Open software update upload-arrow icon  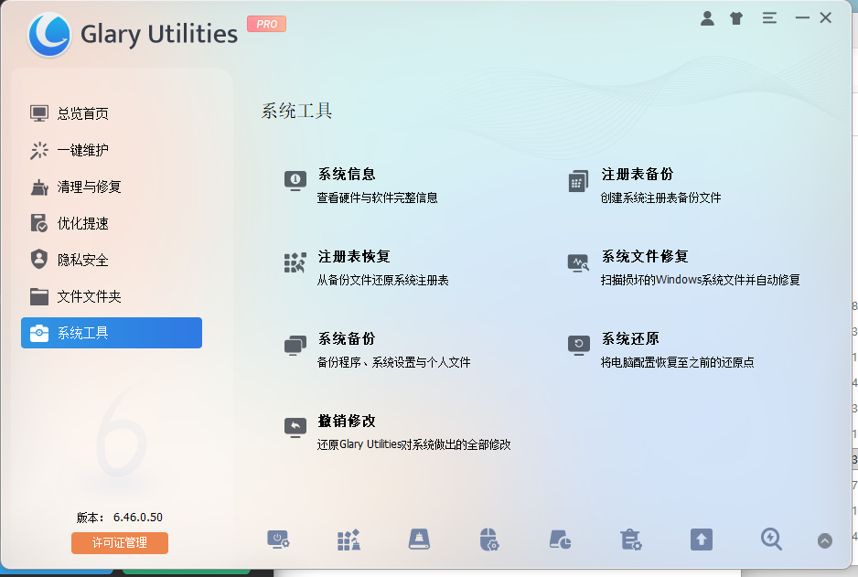pyautogui.click(x=701, y=540)
